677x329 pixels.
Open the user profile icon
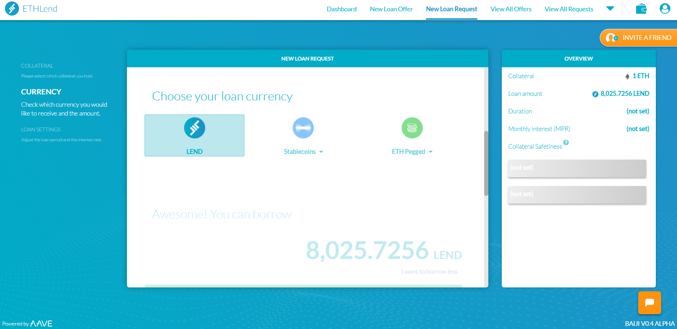click(x=665, y=8)
